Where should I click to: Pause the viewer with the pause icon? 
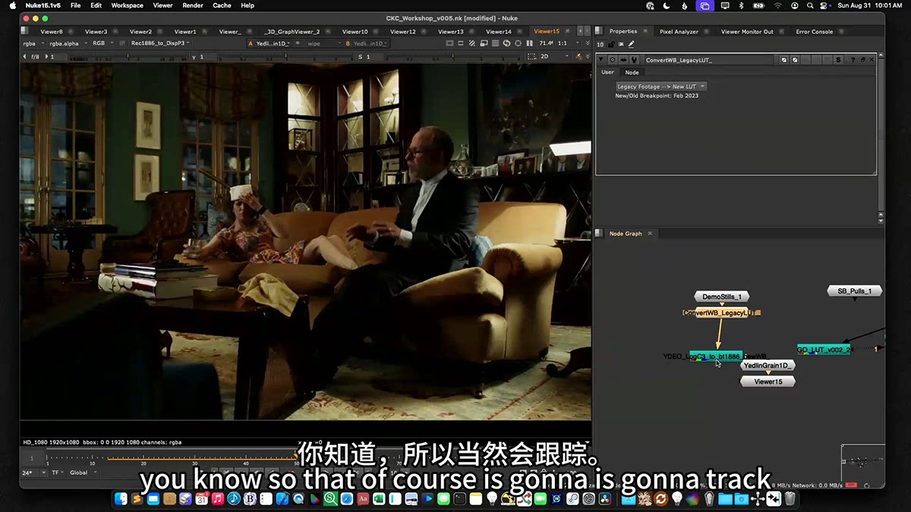529,43
